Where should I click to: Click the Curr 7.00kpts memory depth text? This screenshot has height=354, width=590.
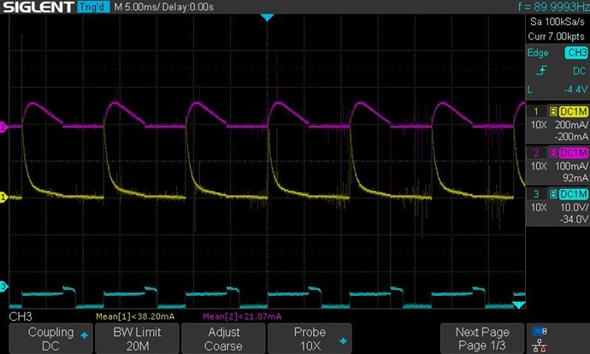pos(556,37)
